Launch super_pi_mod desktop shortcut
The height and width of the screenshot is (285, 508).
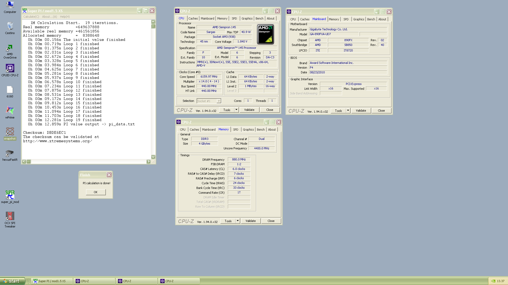[10, 197]
